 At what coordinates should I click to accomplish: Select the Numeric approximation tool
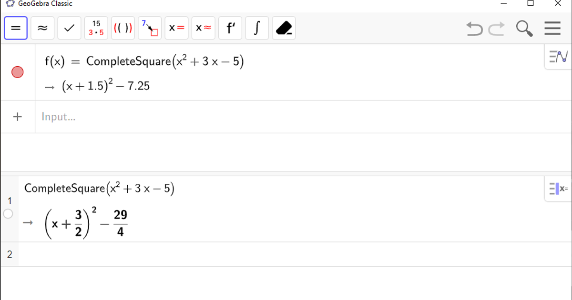click(42, 28)
